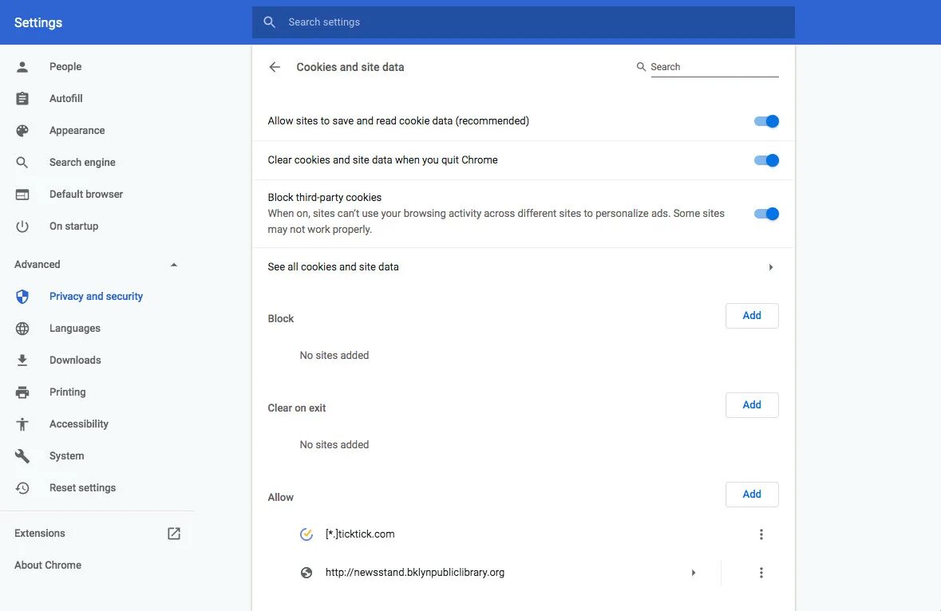The width and height of the screenshot is (941, 611).
Task: Click the Downloads arrow icon in sidebar
Action: pos(22,361)
